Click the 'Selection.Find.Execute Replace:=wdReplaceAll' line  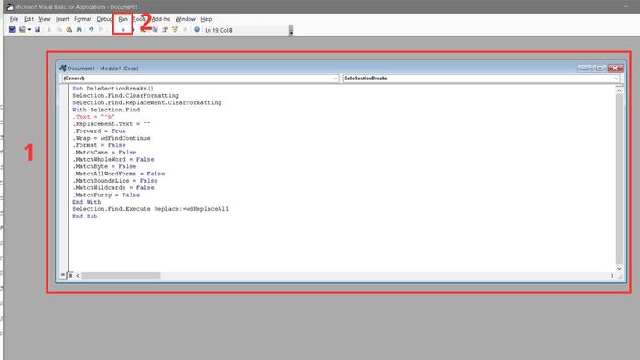coord(151,209)
